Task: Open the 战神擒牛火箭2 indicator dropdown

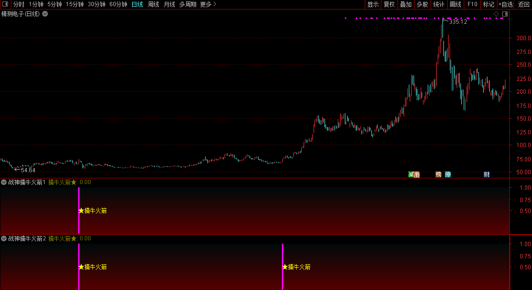Action: 4,238
